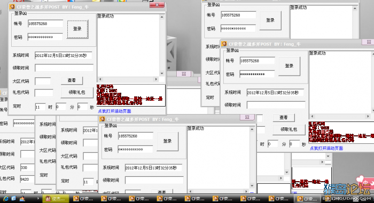Focus 领取时间 field in bottom-center window

pos(154,180)
